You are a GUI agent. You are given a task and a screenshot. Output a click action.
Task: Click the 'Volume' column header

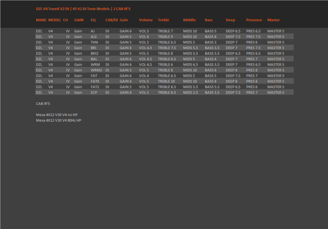[x=146, y=20]
